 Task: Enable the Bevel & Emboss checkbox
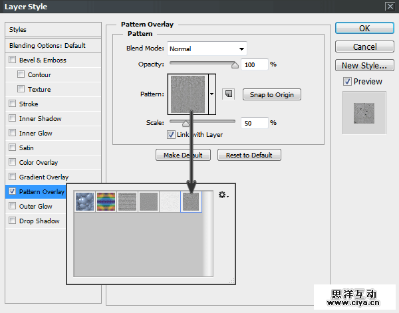click(x=13, y=60)
